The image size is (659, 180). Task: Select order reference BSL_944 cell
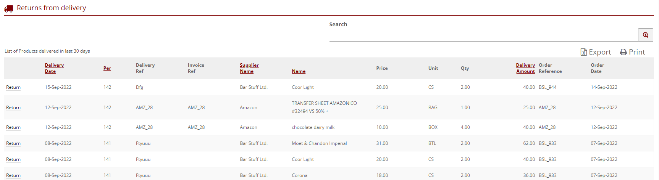point(548,87)
